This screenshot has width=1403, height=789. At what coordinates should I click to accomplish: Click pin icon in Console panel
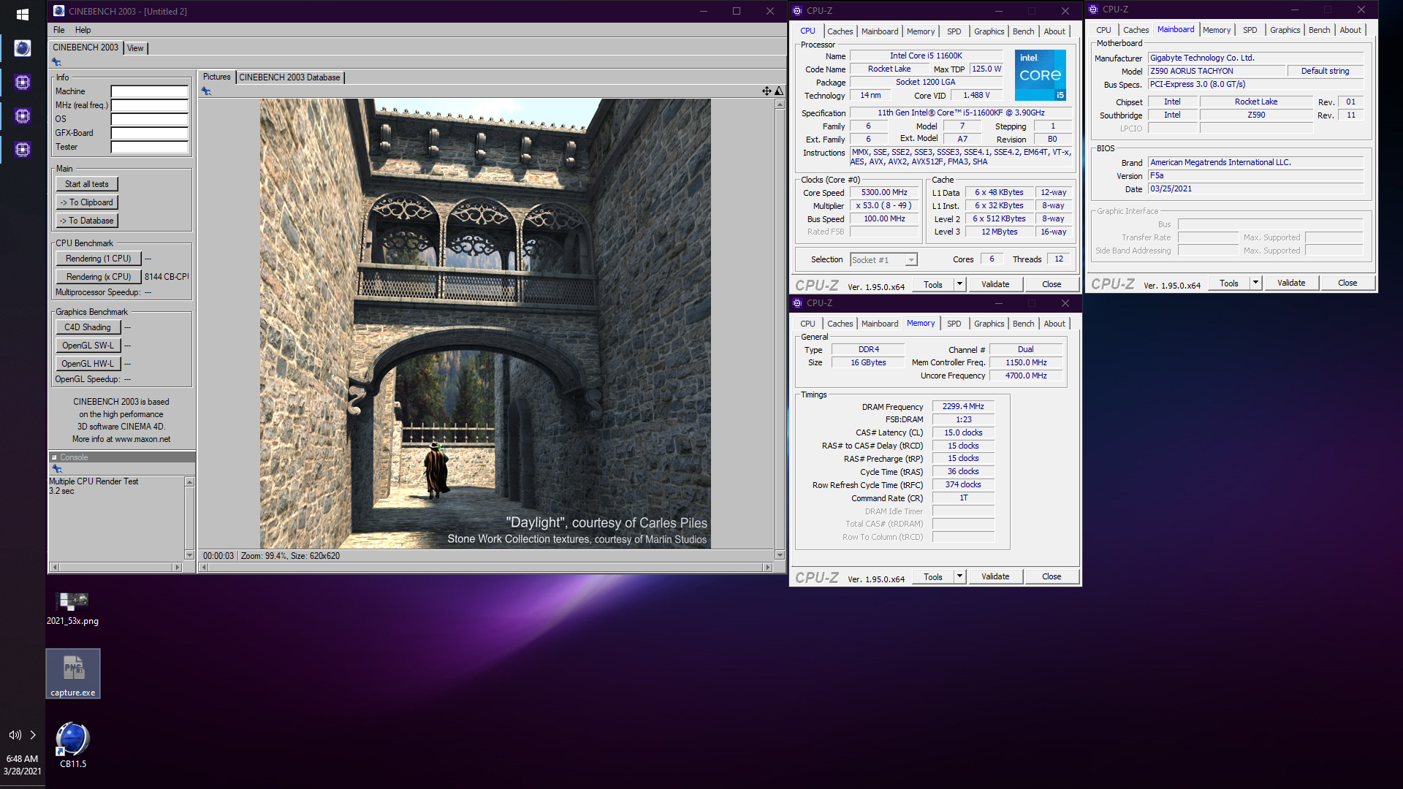(x=57, y=469)
